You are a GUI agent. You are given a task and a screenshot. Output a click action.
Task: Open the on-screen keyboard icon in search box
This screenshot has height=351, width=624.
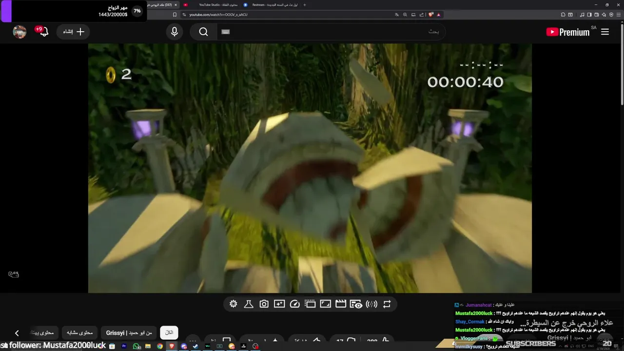(225, 32)
